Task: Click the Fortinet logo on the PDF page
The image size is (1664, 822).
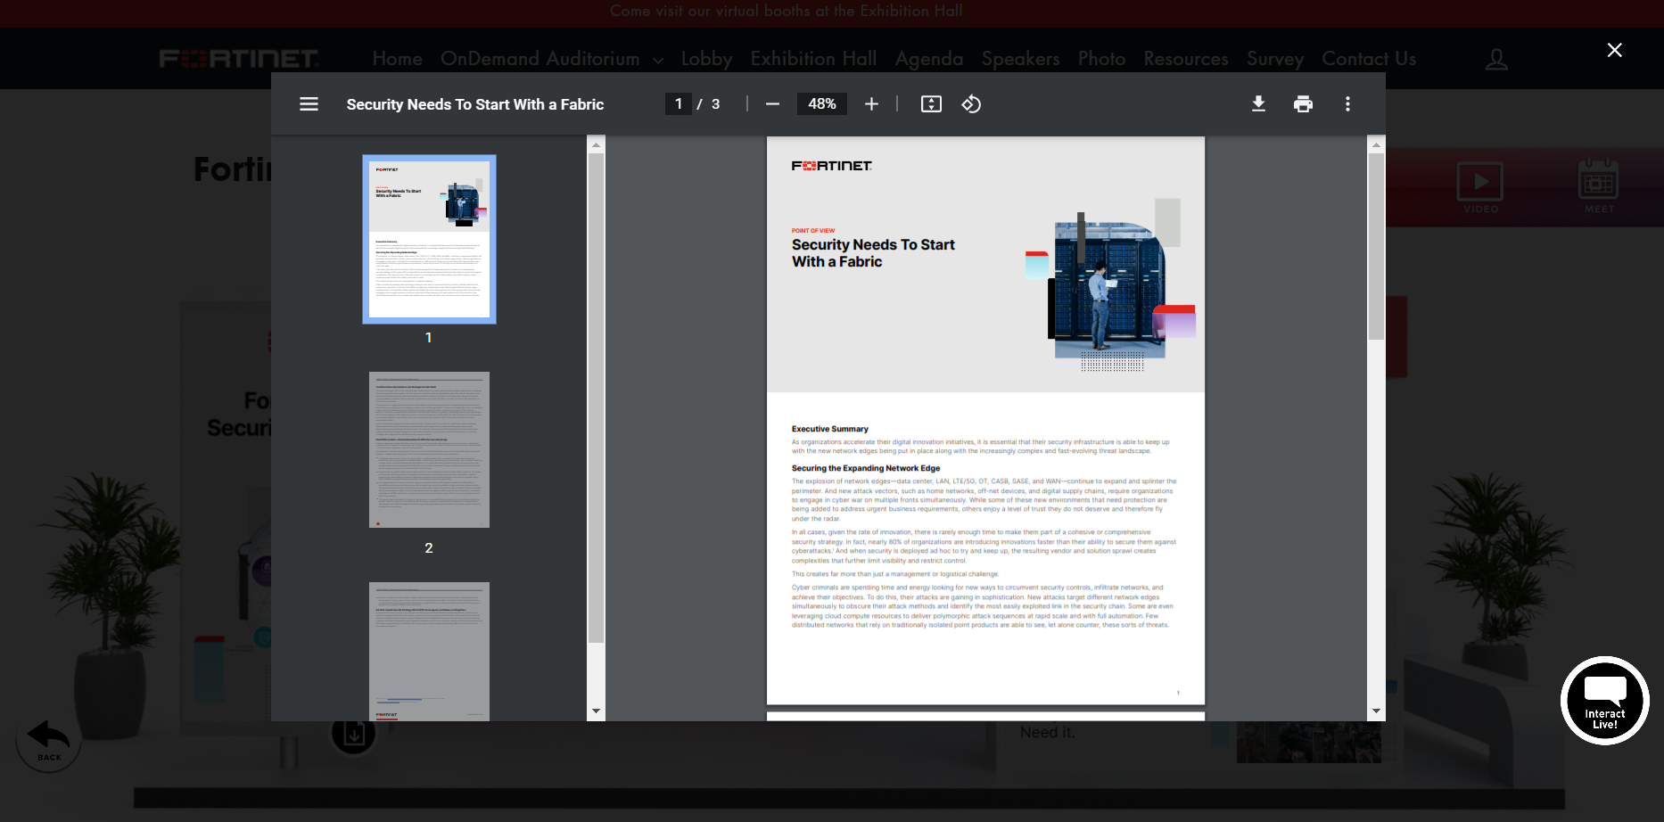Action: click(x=831, y=166)
